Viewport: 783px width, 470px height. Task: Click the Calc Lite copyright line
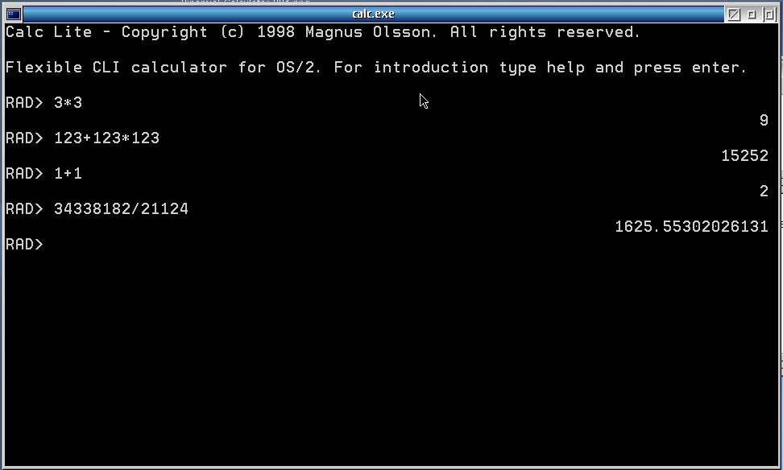tap(323, 32)
